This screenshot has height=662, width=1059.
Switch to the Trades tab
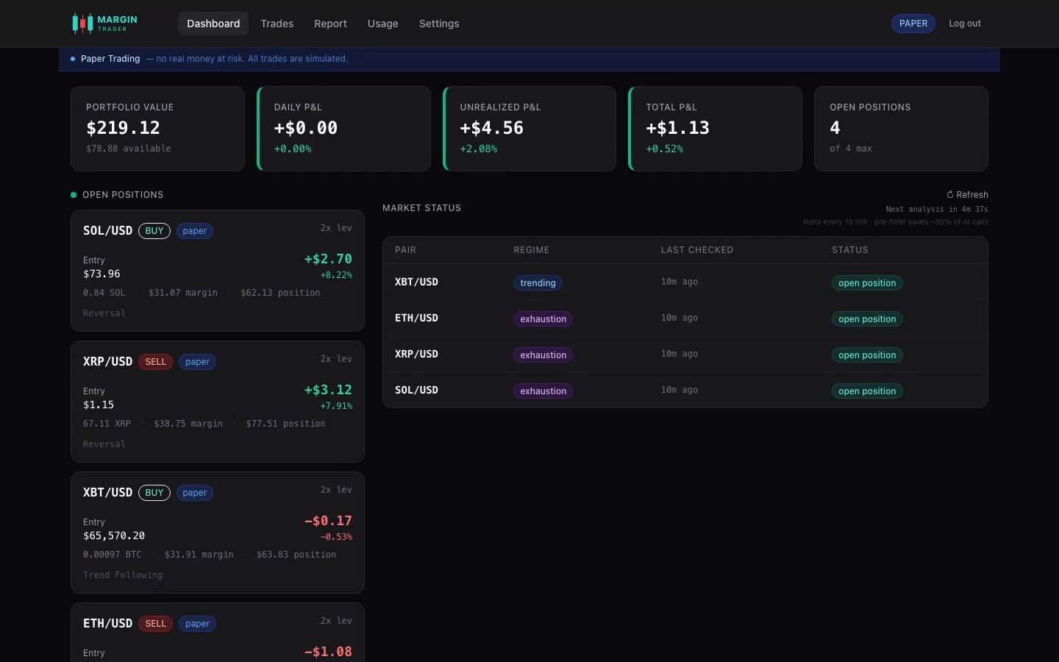[x=277, y=24]
